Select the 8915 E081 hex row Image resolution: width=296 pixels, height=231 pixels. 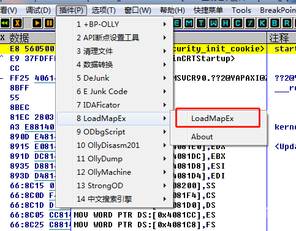32,147
